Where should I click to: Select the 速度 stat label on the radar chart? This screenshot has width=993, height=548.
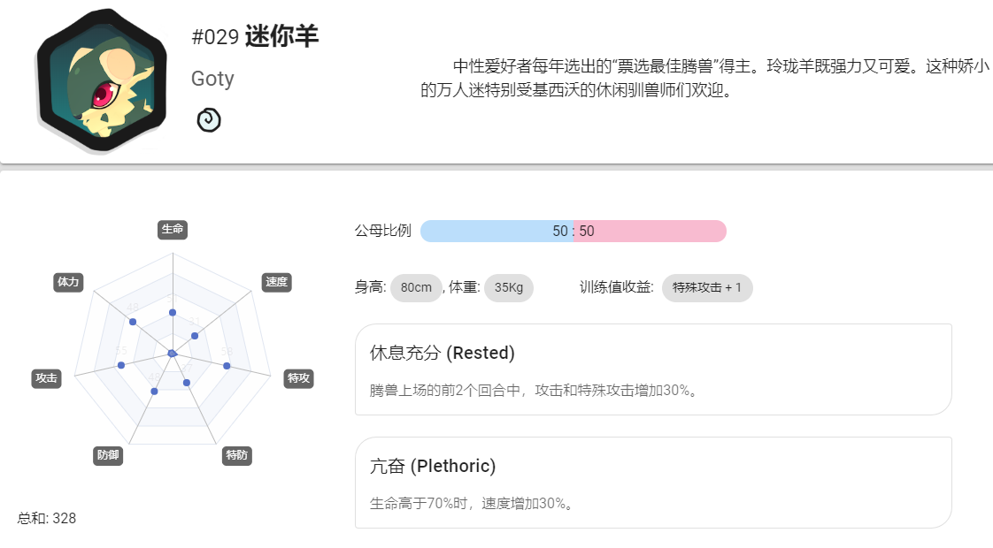277,282
